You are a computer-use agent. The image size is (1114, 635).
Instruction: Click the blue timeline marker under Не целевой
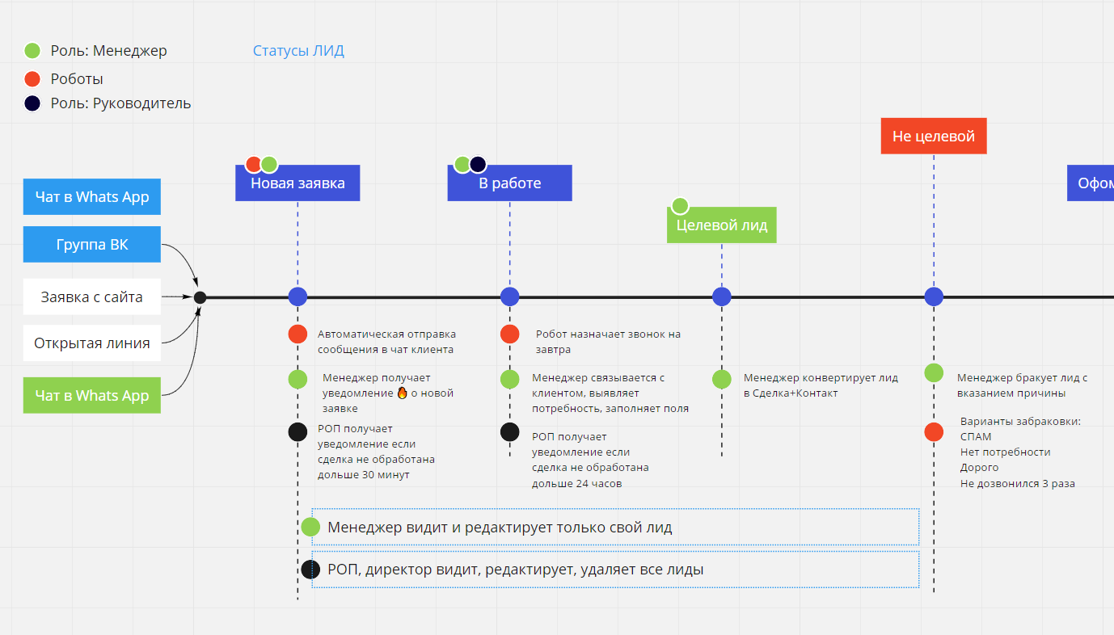[934, 296]
